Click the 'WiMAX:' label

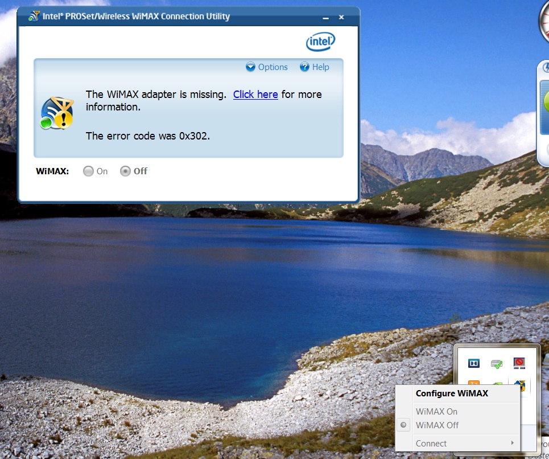52,171
